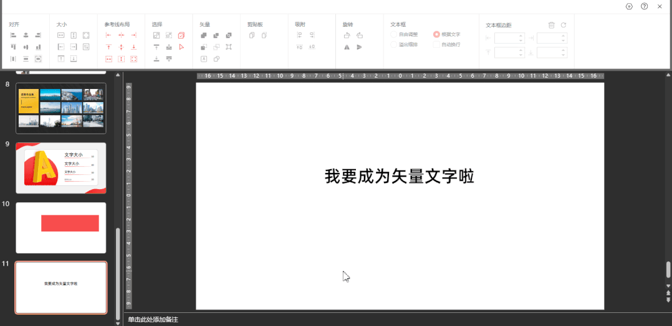The image size is (672, 326).
Task: Go to next slide via double-down arrow
Action: coord(668,300)
